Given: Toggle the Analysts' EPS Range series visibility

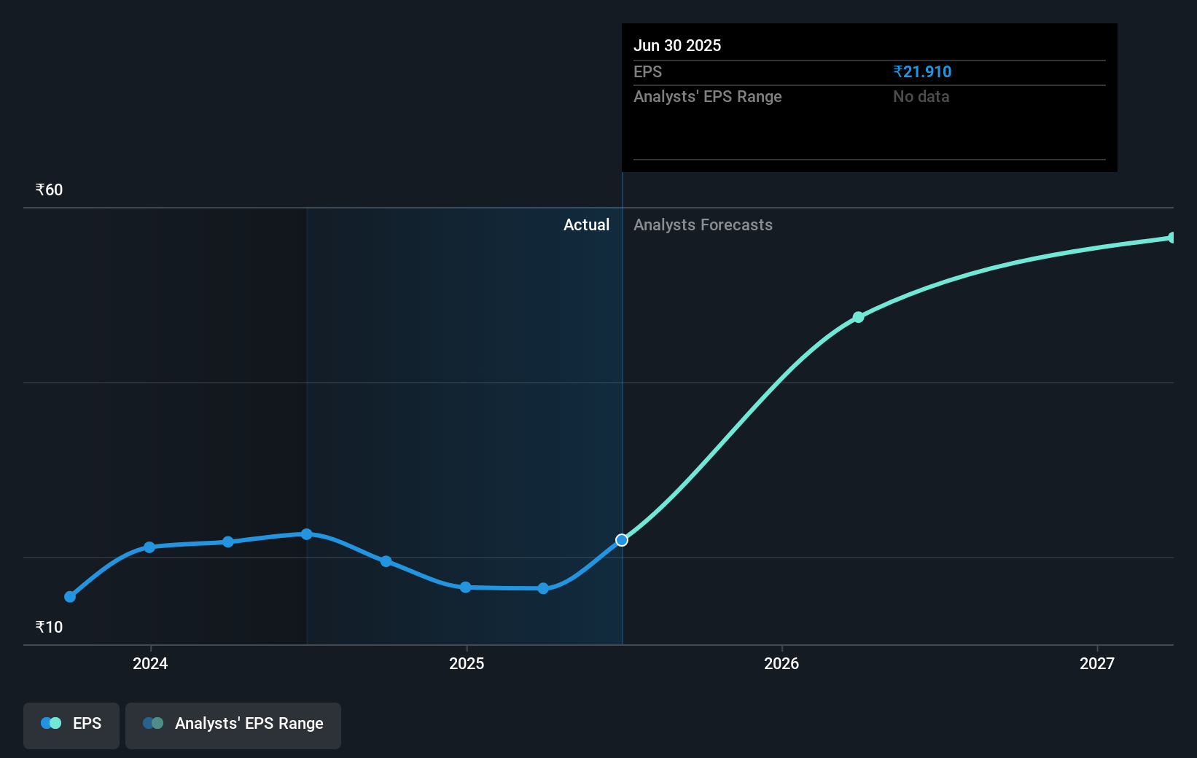Looking at the screenshot, I should tap(233, 725).
